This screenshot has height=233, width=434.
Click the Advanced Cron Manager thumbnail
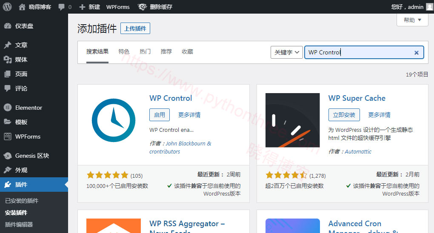[293, 226]
